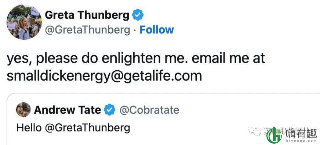Image resolution: width=320 pixels, height=145 pixels.
Task: Open Greta Thunberg's round profile picture
Action: 24,22
